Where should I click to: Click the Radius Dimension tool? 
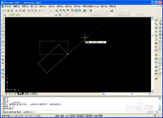[x=156, y=32]
